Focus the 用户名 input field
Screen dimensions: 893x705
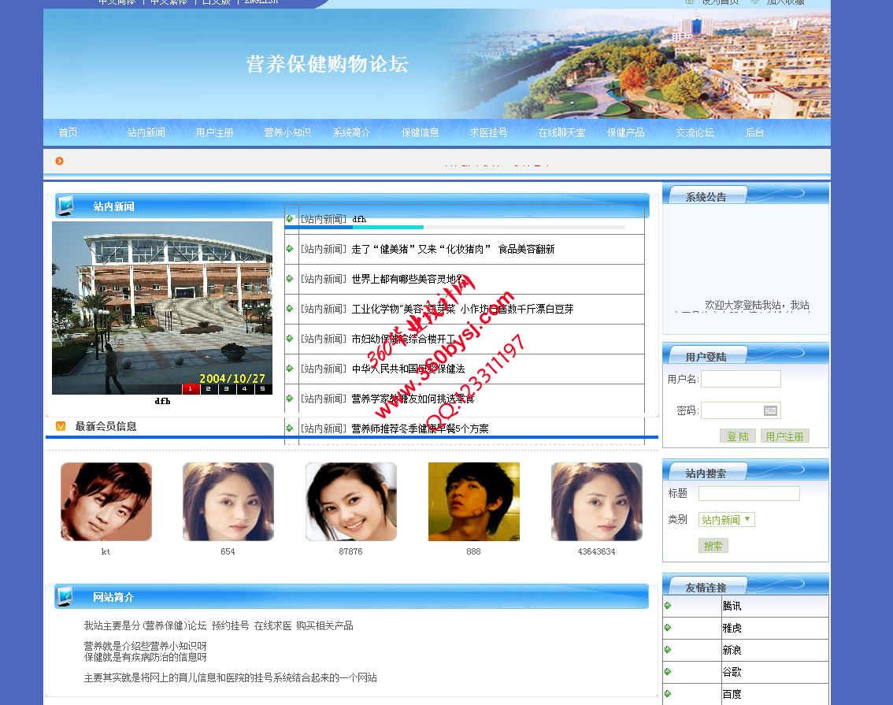tap(740, 379)
